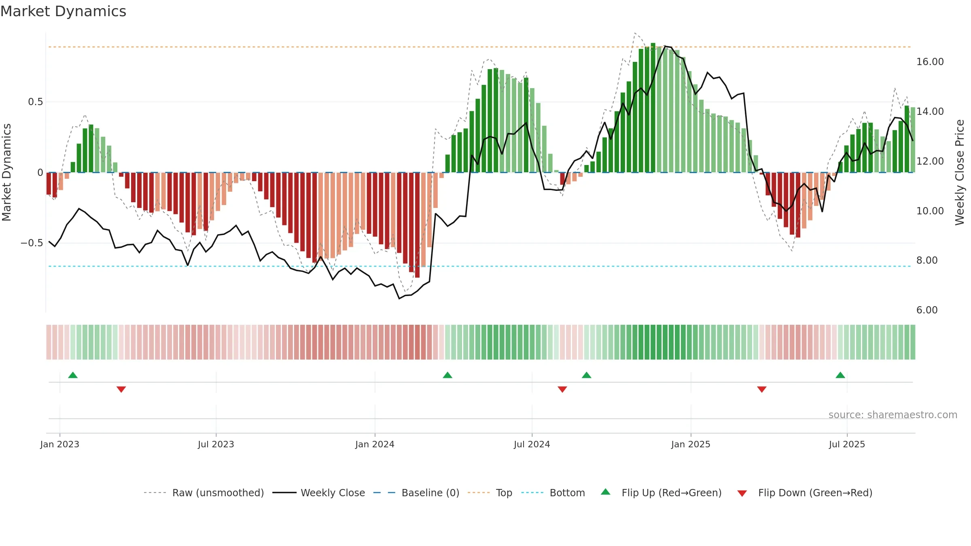
Task: Click the Weekly Close Price axis title
Action: click(x=960, y=172)
